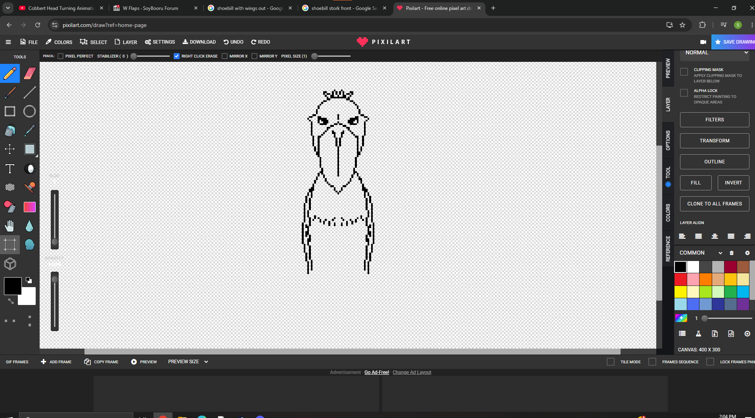Image resolution: width=755 pixels, height=418 pixels.
Task: Open the Colors menu
Action: 59,42
